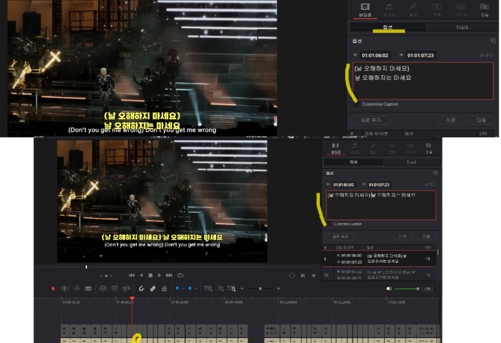Click Custom zoom icon
Viewport: 501px width, 343px height.
point(232,288)
